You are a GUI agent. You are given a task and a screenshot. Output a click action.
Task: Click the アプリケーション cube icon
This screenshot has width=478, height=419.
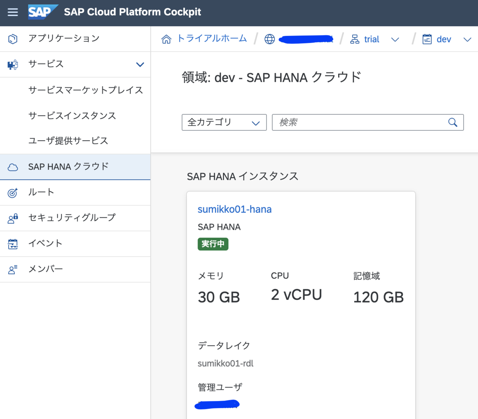pyautogui.click(x=13, y=39)
